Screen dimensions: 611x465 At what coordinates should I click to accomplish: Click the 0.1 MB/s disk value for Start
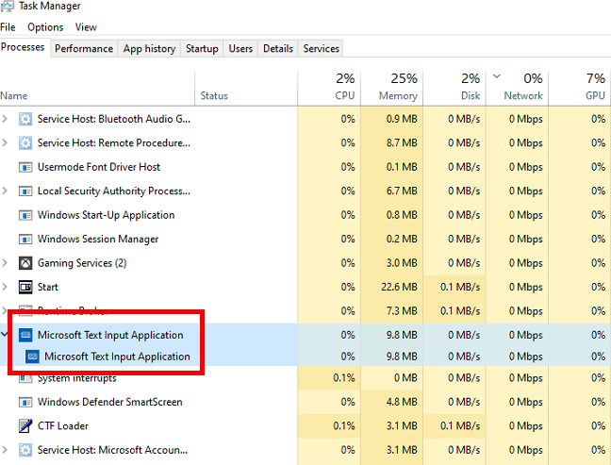coord(460,288)
